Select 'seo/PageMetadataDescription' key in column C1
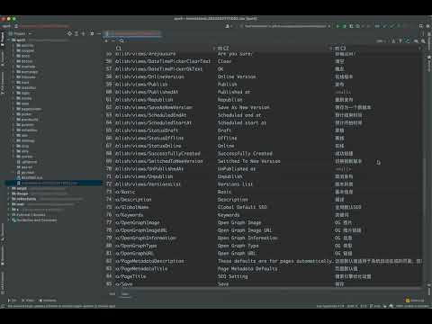The width and height of the screenshot is (432, 324). (149, 261)
